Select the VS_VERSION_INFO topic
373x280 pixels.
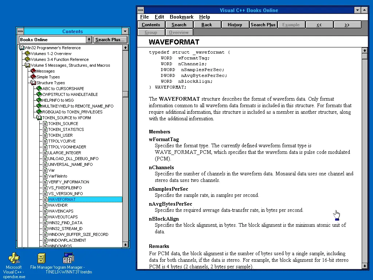pos(66,194)
